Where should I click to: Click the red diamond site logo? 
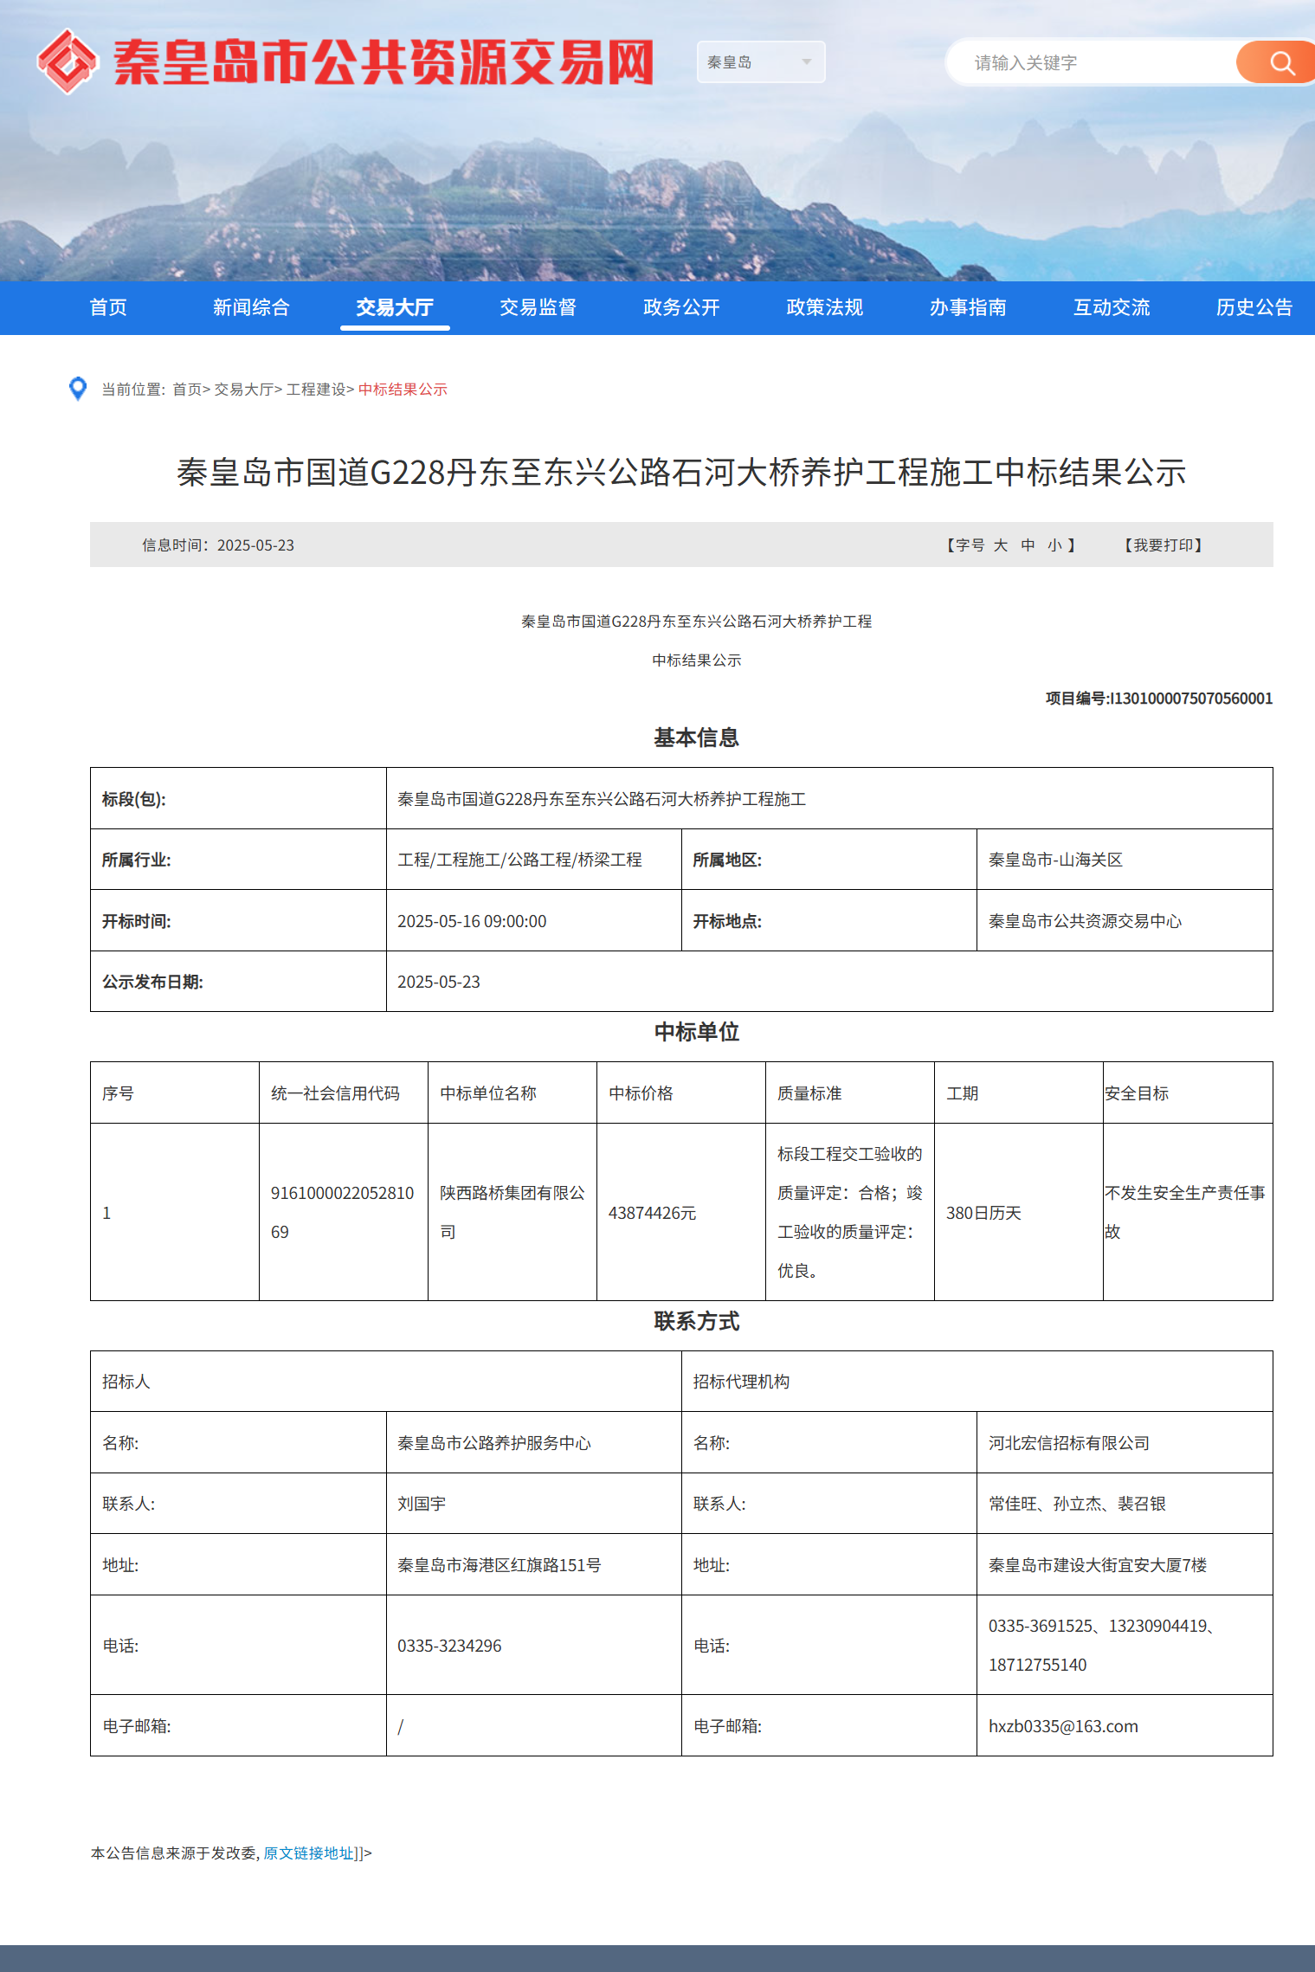[x=67, y=62]
